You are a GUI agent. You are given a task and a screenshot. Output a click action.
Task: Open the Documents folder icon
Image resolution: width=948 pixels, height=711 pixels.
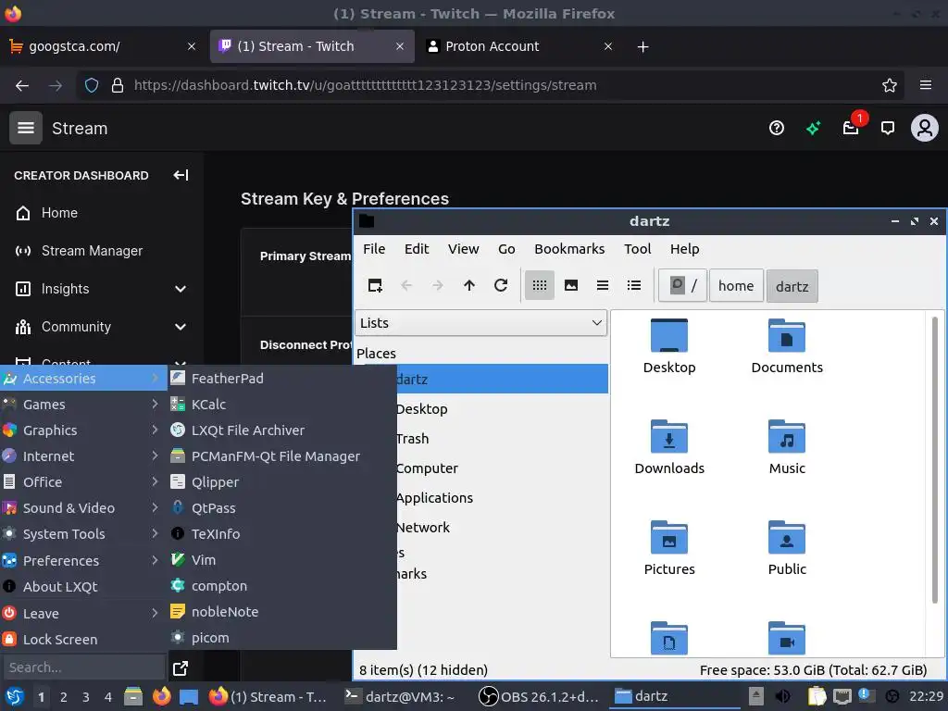coord(787,346)
